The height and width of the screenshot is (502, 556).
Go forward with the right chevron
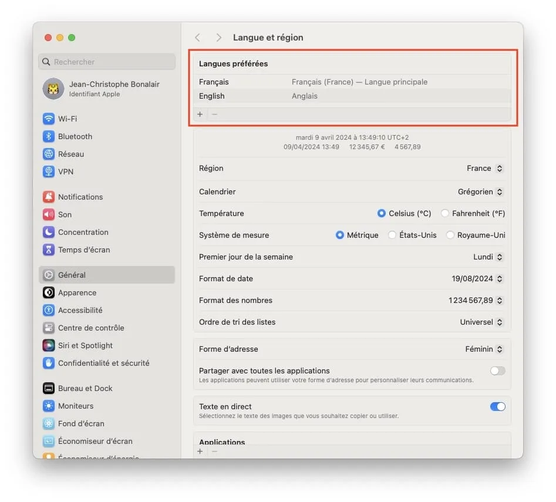218,38
